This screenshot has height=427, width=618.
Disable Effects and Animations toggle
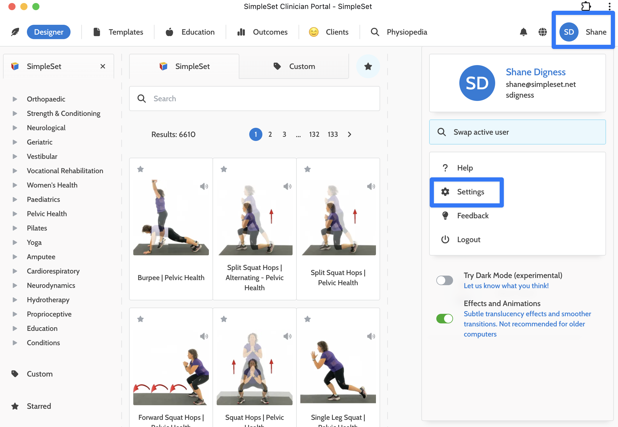point(444,319)
